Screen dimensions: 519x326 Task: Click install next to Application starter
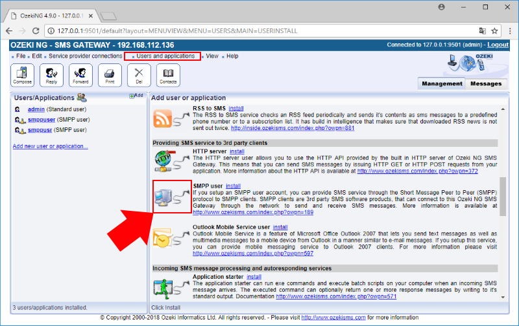(254, 276)
